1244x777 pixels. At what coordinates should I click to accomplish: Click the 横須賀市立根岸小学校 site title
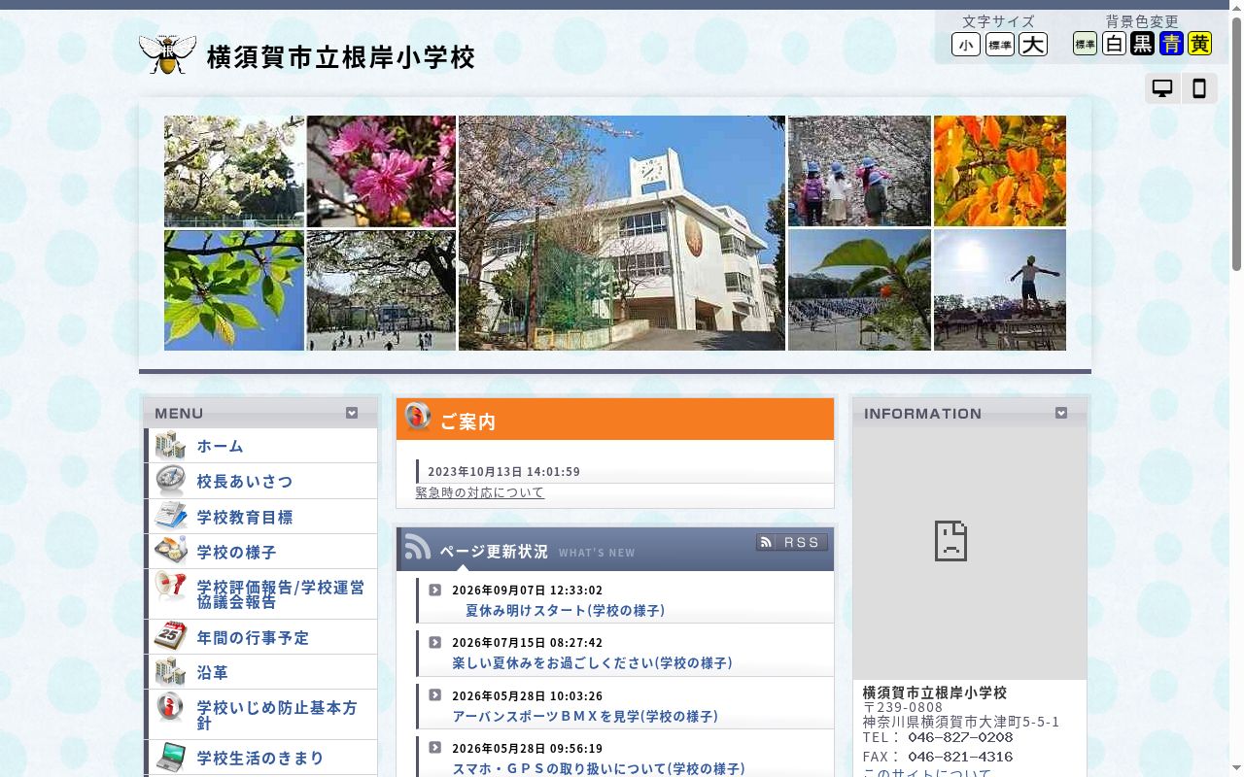pos(341,57)
